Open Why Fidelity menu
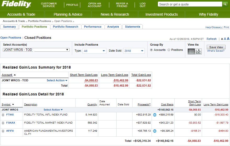This screenshot has height=146, width=230. 209,14
